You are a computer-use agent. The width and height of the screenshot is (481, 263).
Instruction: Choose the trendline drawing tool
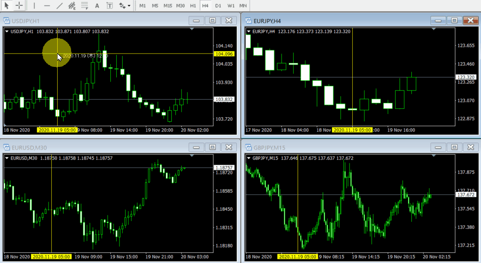click(60, 6)
